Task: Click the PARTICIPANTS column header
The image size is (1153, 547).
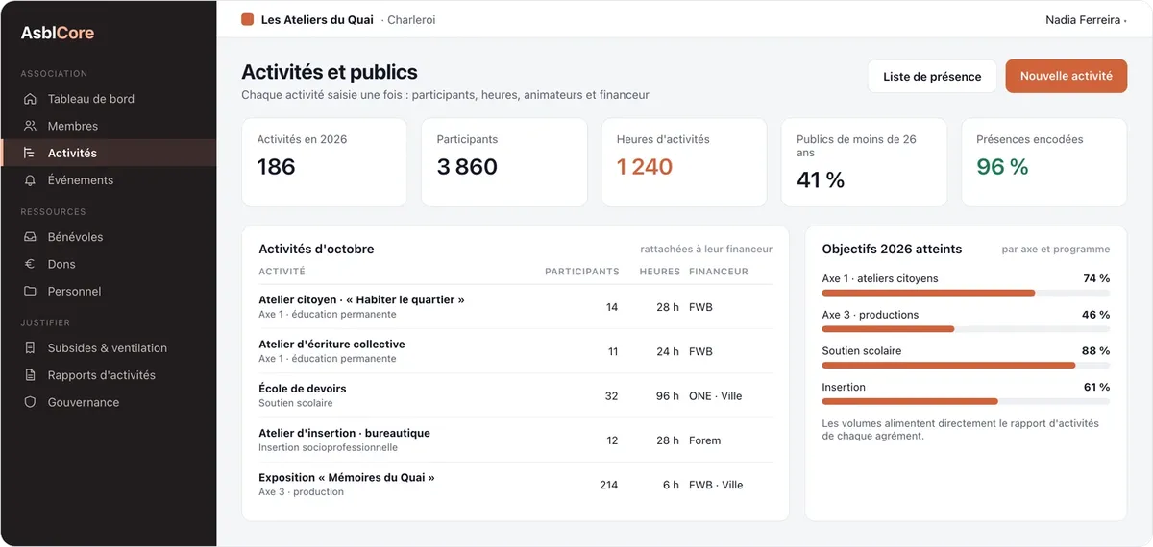Action: click(581, 272)
